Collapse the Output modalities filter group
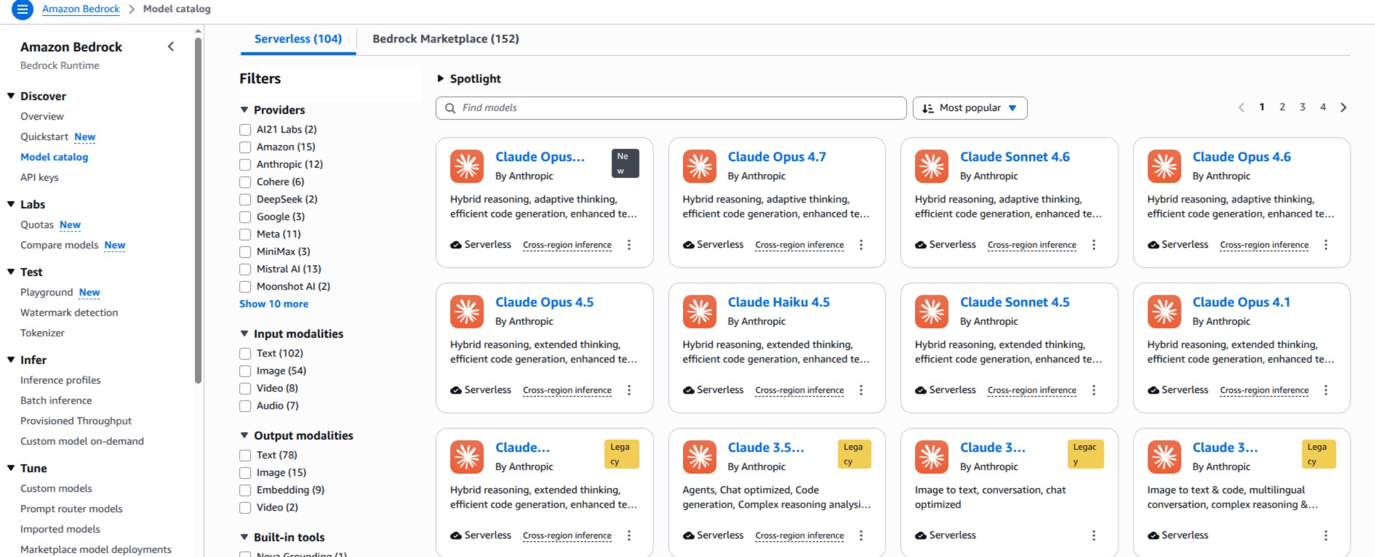 click(x=244, y=435)
